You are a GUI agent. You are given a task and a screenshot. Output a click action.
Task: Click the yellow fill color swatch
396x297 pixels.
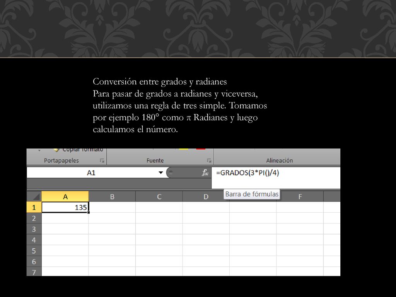tap(184, 149)
